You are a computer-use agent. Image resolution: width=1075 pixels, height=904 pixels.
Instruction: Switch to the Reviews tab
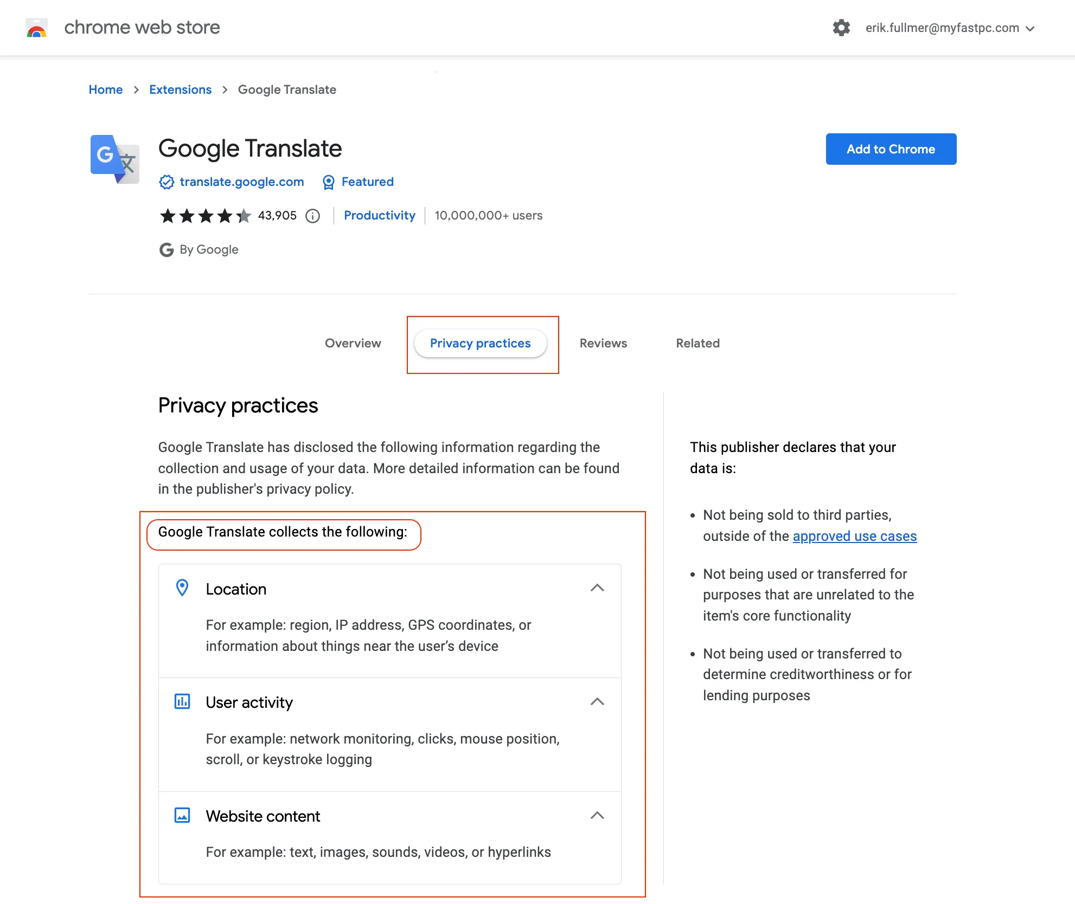tap(603, 344)
